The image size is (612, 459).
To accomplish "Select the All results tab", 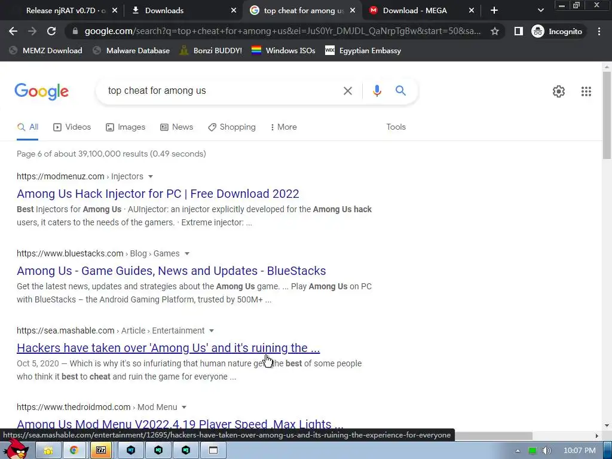I will 27,127.
